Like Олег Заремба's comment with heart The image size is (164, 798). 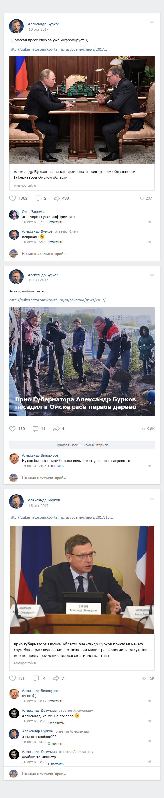pos(150,222)
